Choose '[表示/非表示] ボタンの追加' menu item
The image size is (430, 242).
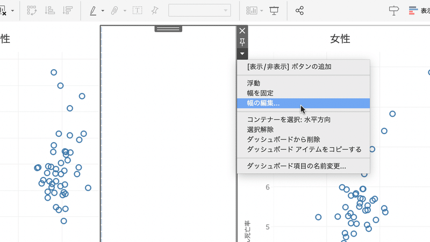[303, 67]
